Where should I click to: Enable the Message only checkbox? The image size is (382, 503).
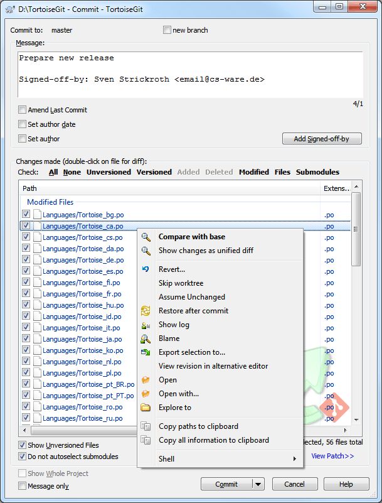point(22,485)
